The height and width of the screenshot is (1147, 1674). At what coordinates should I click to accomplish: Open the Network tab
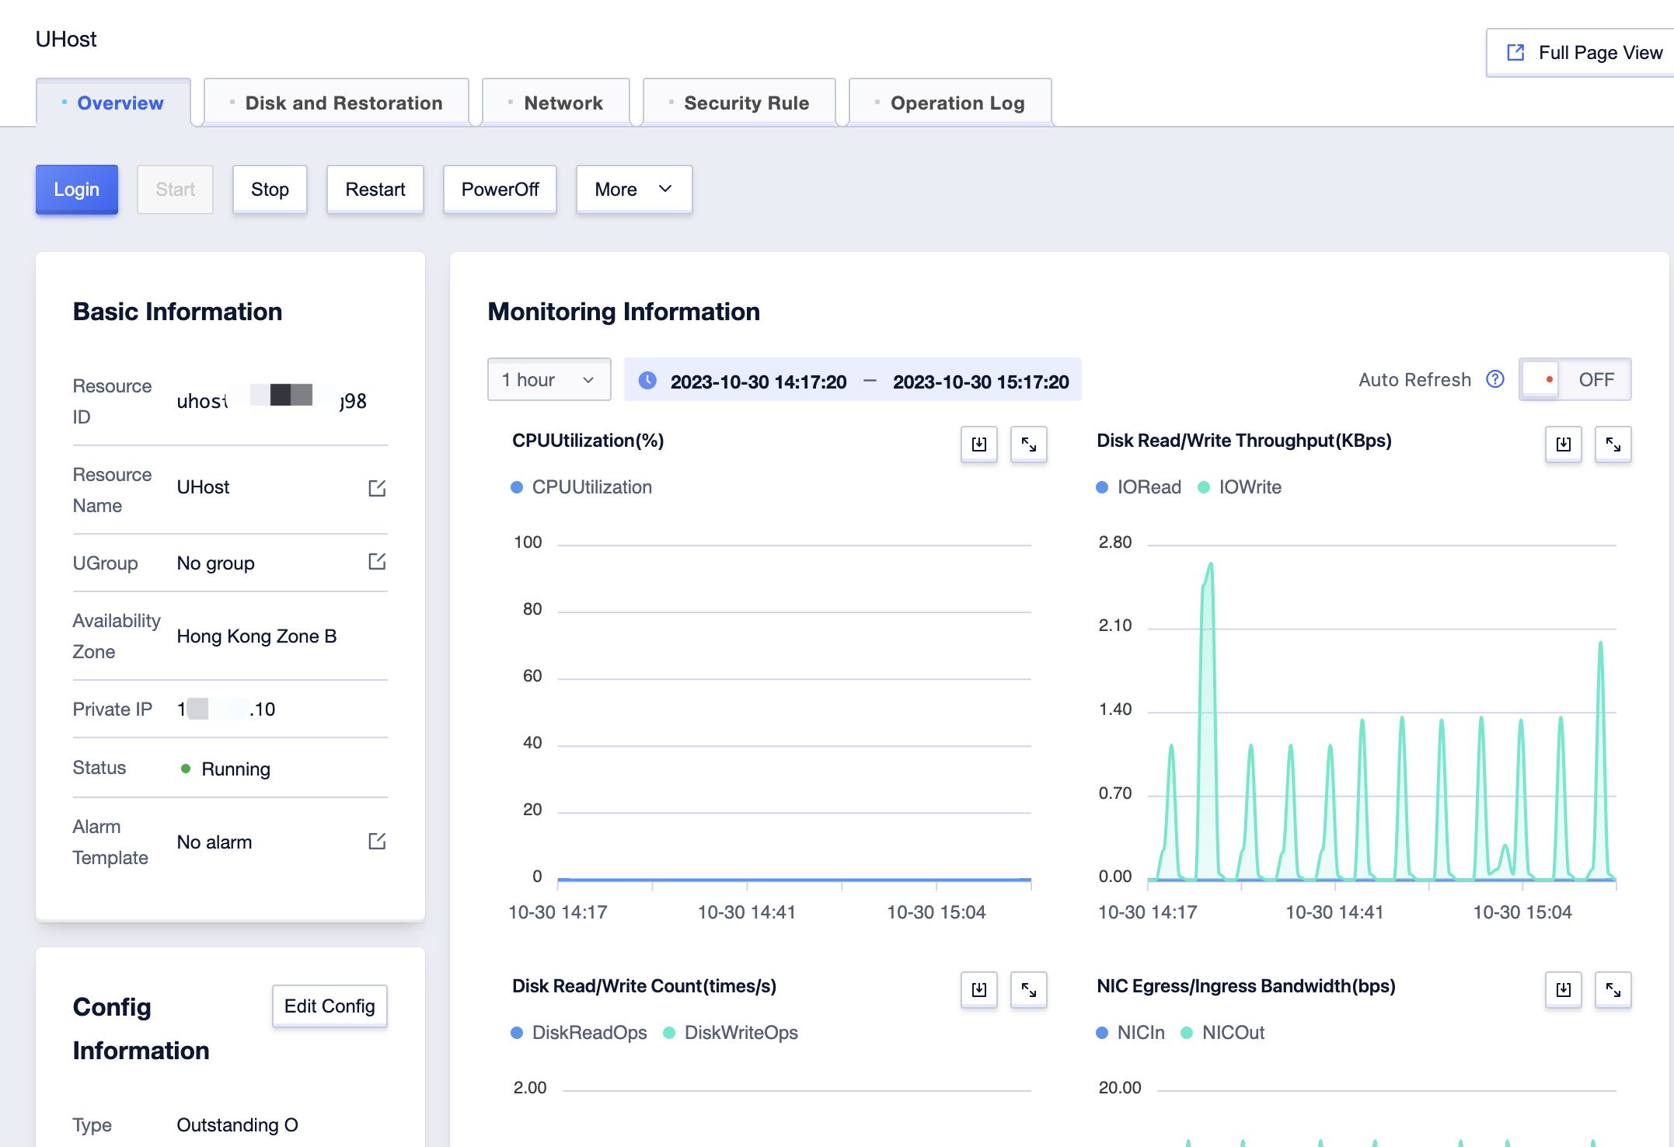click(556, 103)
